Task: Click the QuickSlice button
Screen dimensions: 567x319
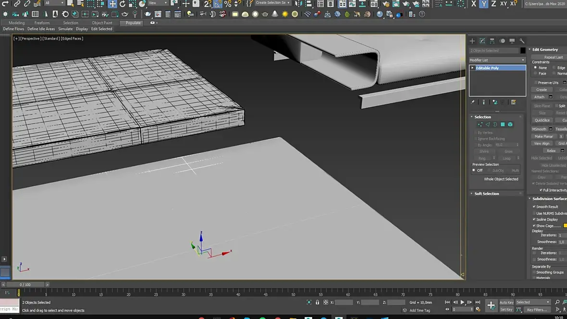Action: 542,120
